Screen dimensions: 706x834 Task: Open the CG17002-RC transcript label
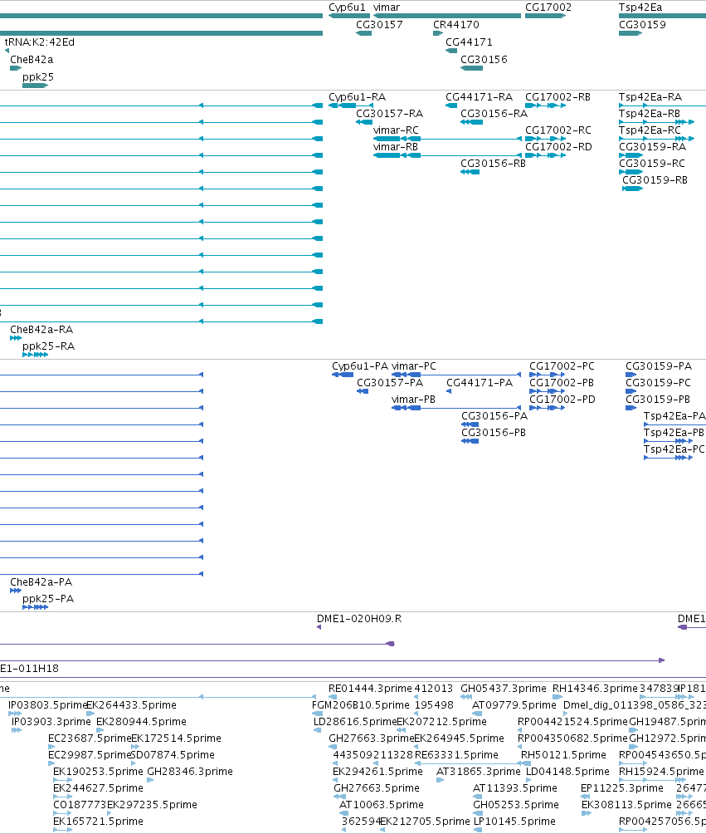558,130
